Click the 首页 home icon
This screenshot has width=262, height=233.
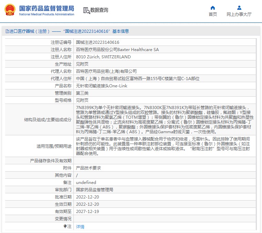tap(213, 8)
